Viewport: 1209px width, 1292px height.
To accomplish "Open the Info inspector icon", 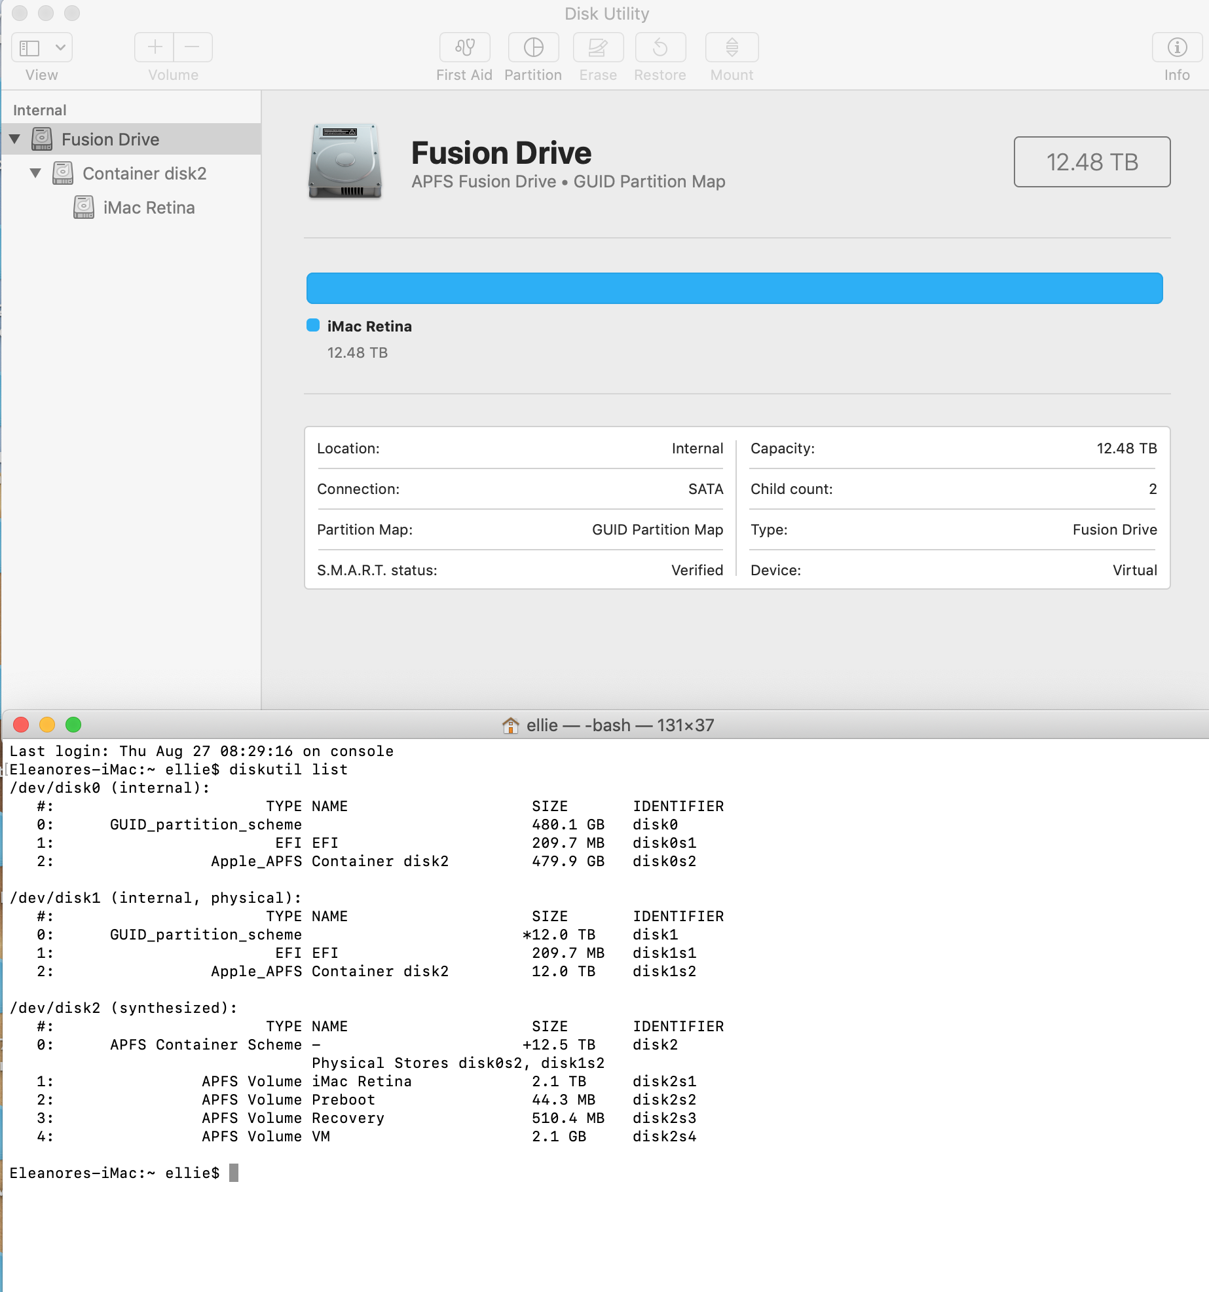I will point(1177,47).
